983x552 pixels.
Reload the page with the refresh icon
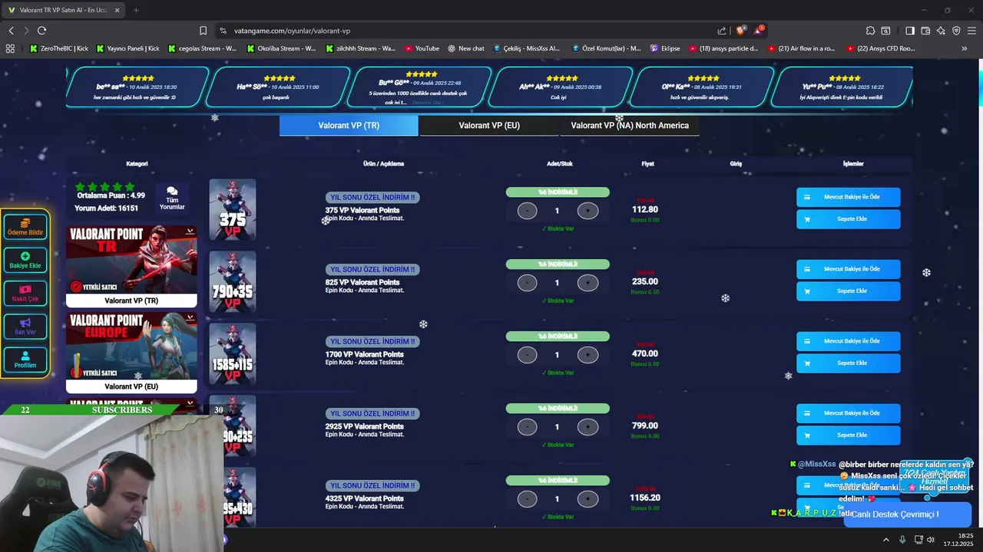[x=41, y=31]
